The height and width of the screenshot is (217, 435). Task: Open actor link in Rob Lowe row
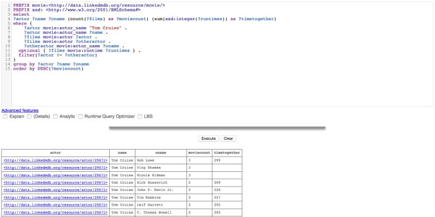click(x=55, y=160)
